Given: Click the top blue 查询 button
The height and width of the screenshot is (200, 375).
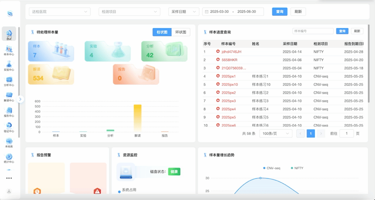Looking at the screenshot, I should (x=280, y=12).
